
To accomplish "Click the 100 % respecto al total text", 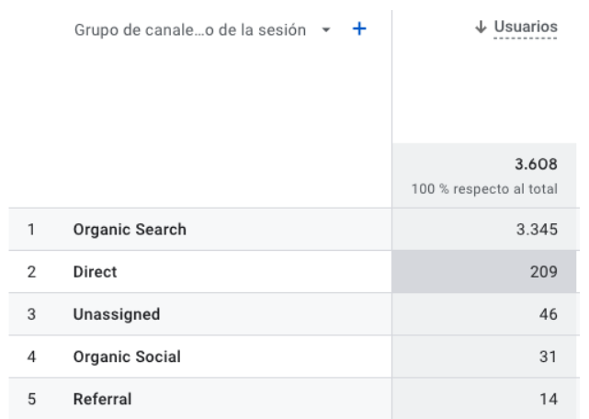I will [x=484, y=188].
